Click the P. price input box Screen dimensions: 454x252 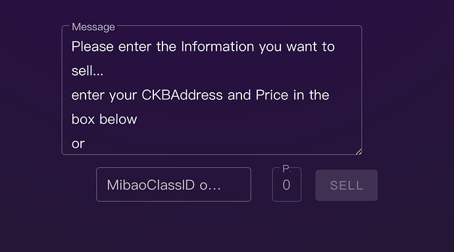coord(286,185)
